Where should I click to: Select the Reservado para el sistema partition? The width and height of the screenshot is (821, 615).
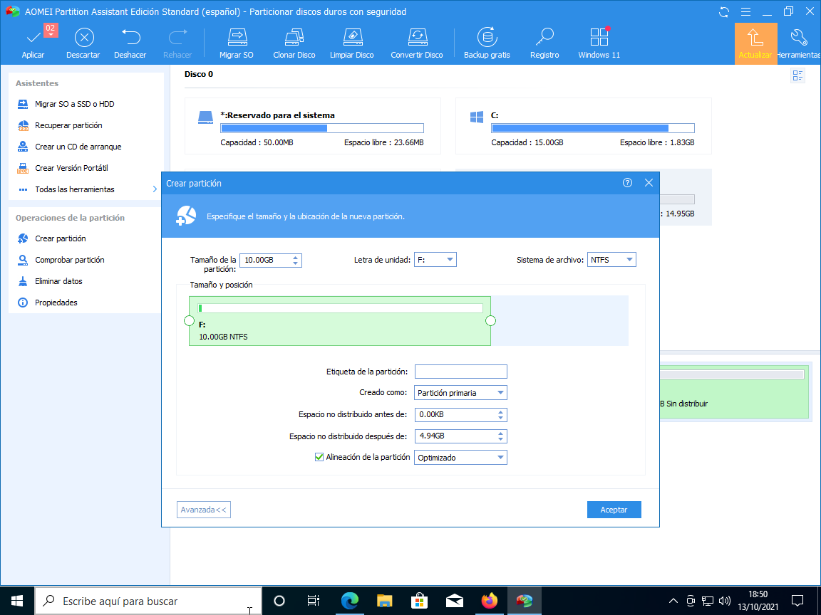click(313, 126)
